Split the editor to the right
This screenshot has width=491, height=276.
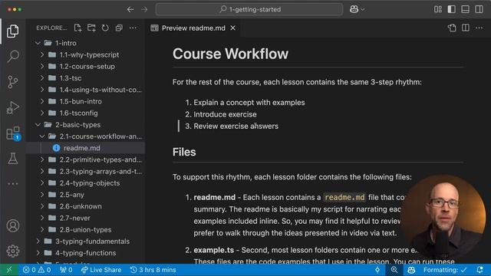pyautogui.click(x=466, y=28)
